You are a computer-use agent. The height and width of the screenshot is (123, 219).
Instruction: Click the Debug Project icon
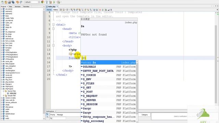pyautogui.click(x=59, y=2)
